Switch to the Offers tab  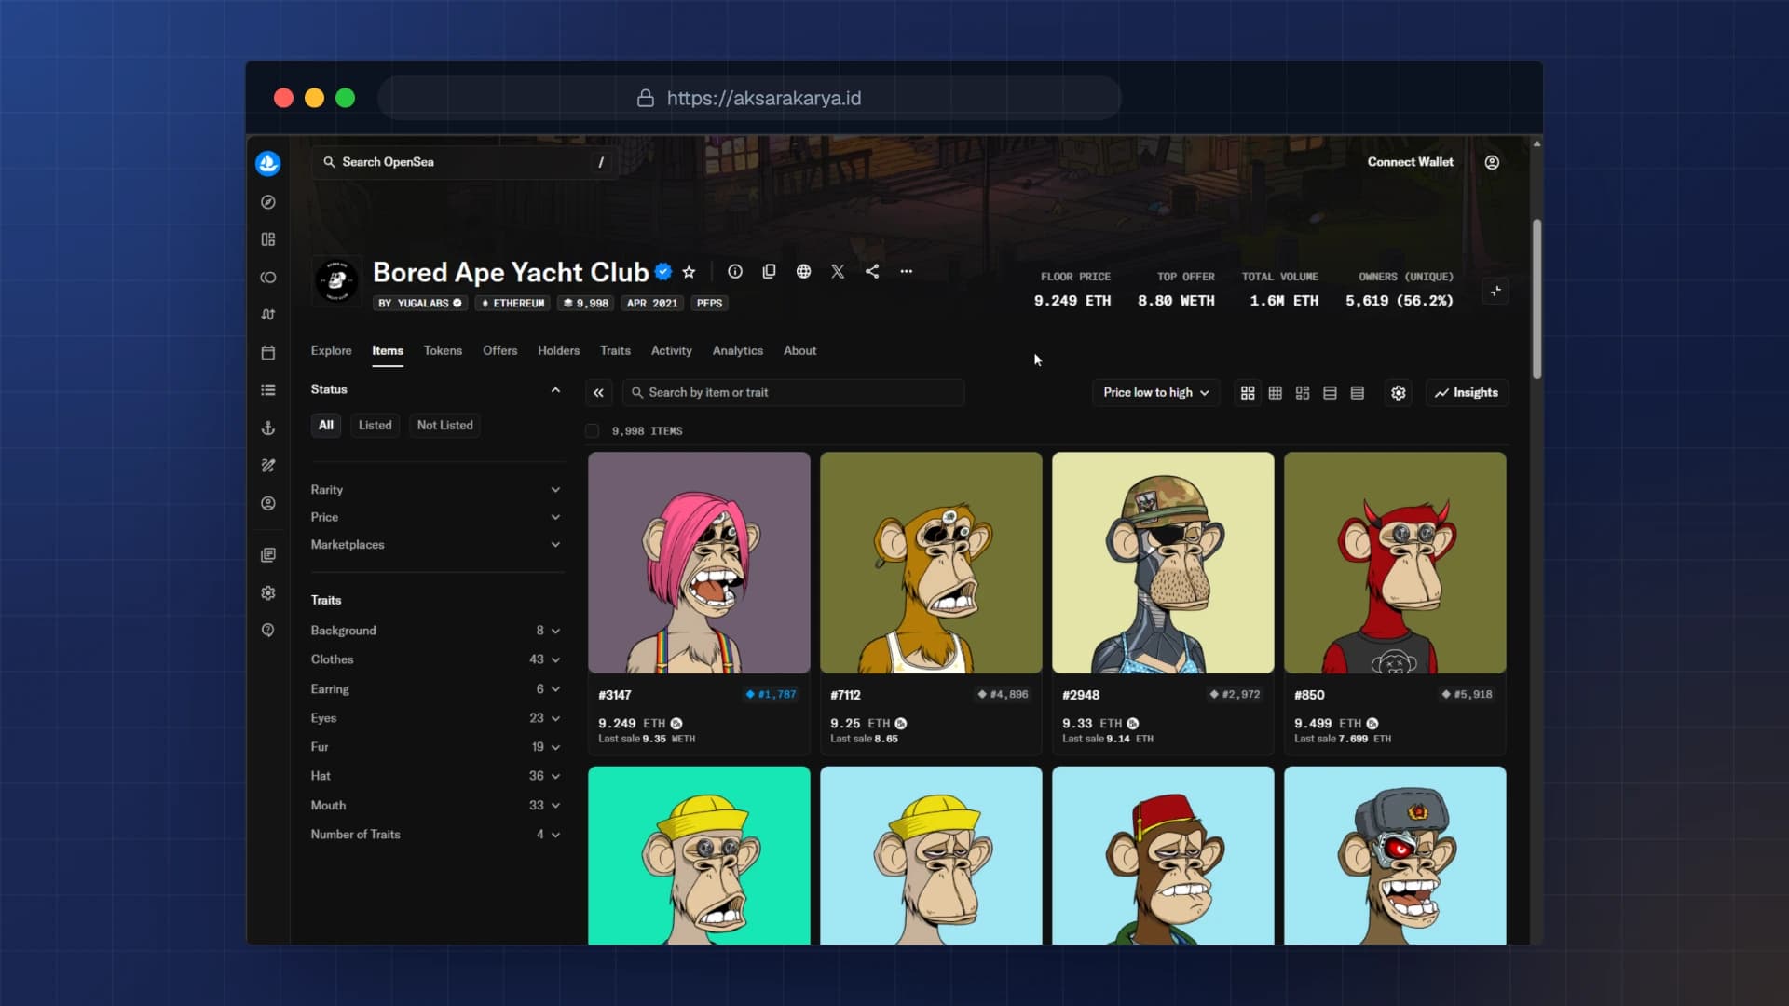(x=500, y=351)
